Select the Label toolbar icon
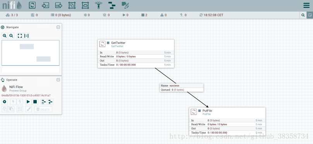Image resolution: width=313 pixels, height=144 pixels. click(125, 5)
